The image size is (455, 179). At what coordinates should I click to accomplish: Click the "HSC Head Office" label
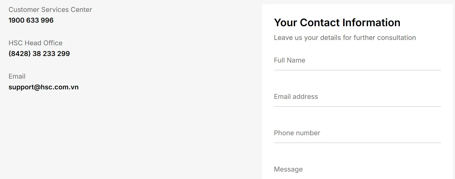(35, 43)
